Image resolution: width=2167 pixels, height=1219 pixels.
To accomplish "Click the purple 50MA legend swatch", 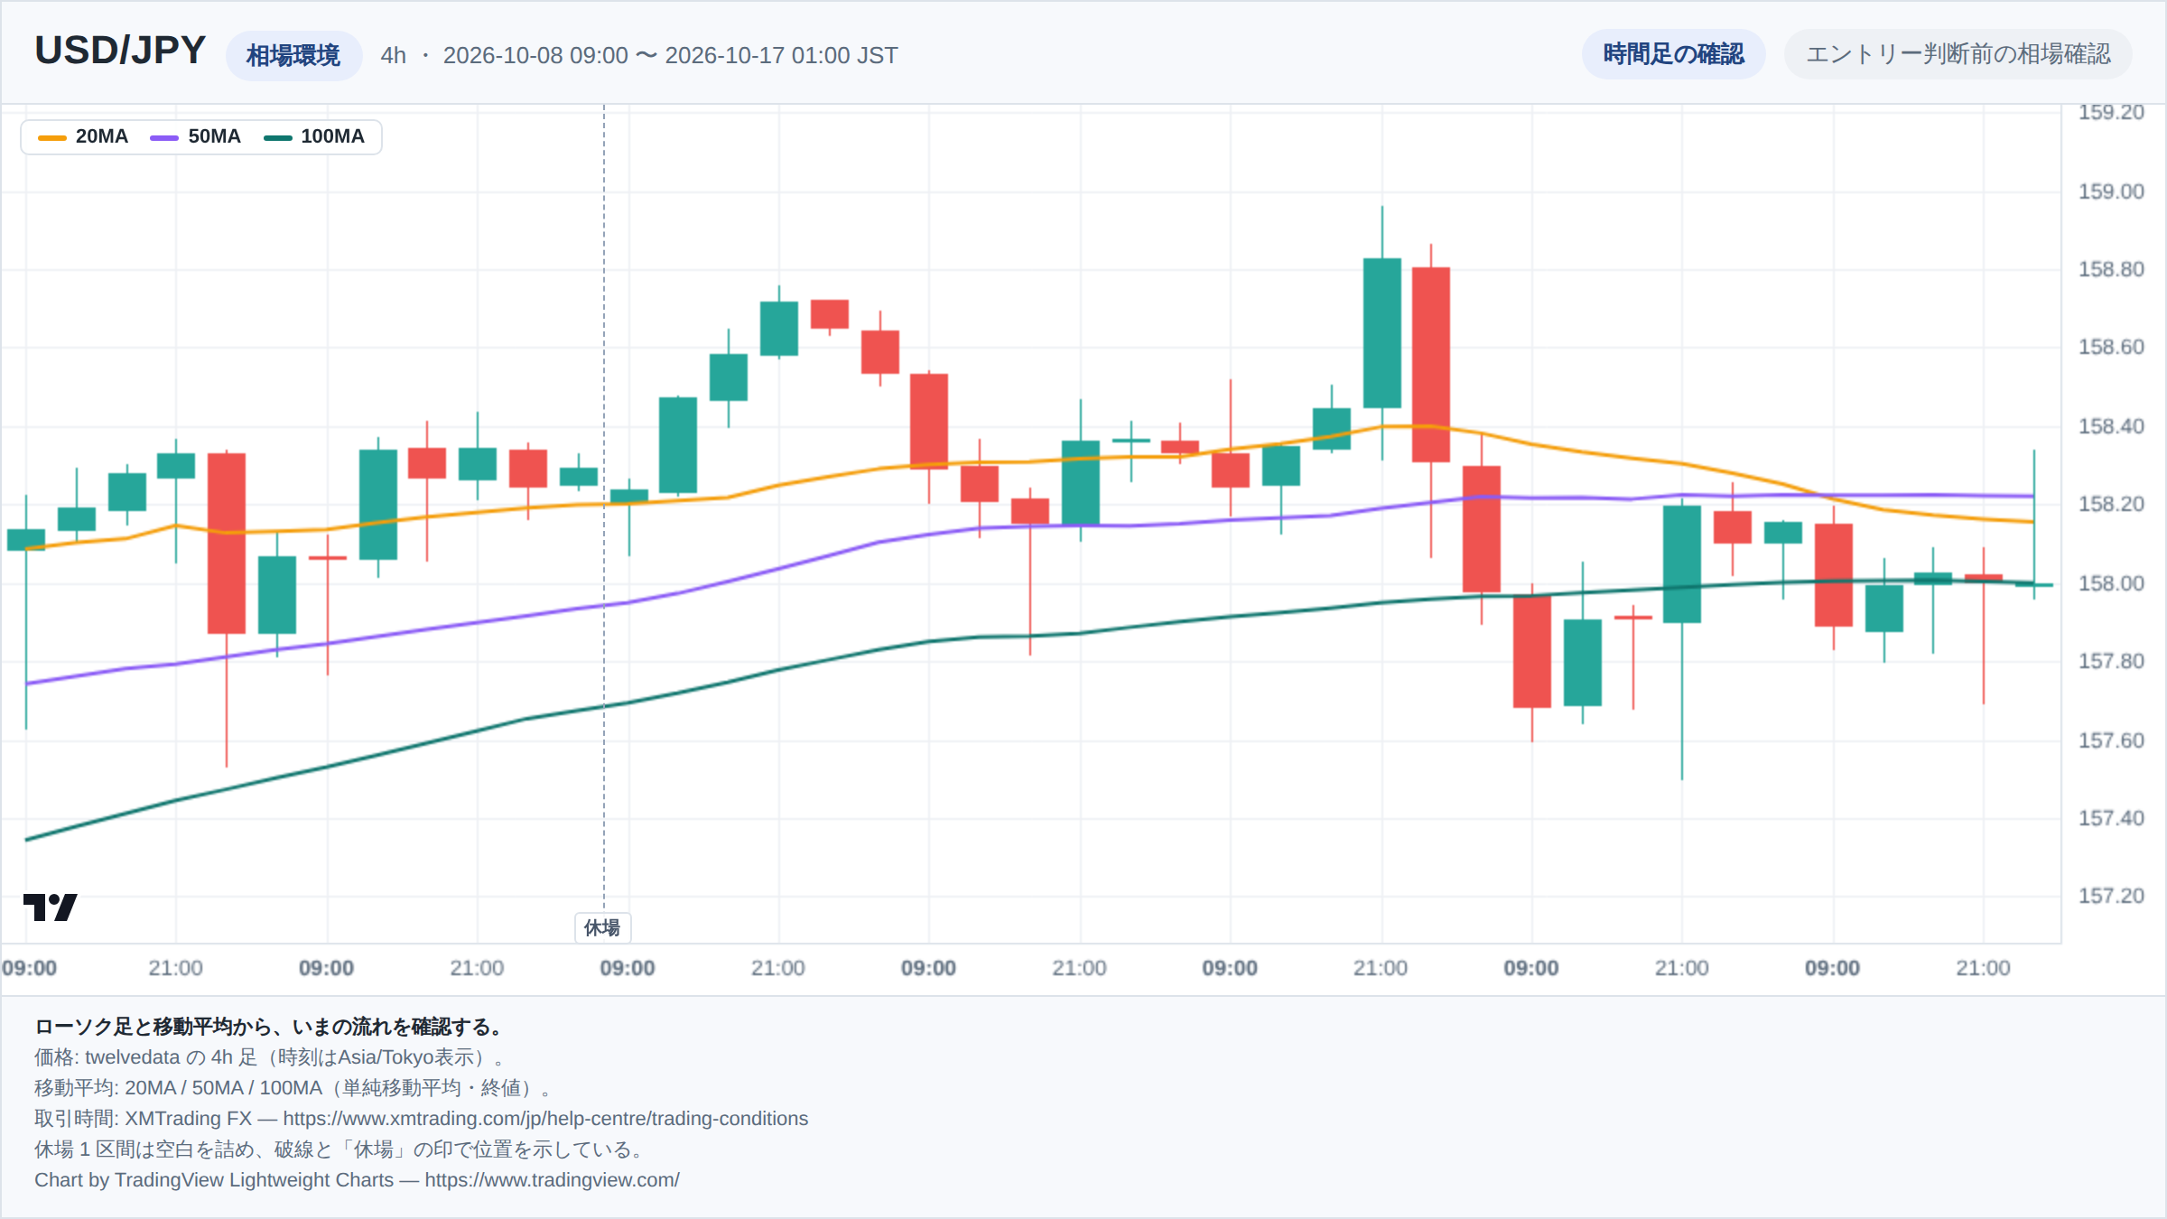I will point(164,137).
